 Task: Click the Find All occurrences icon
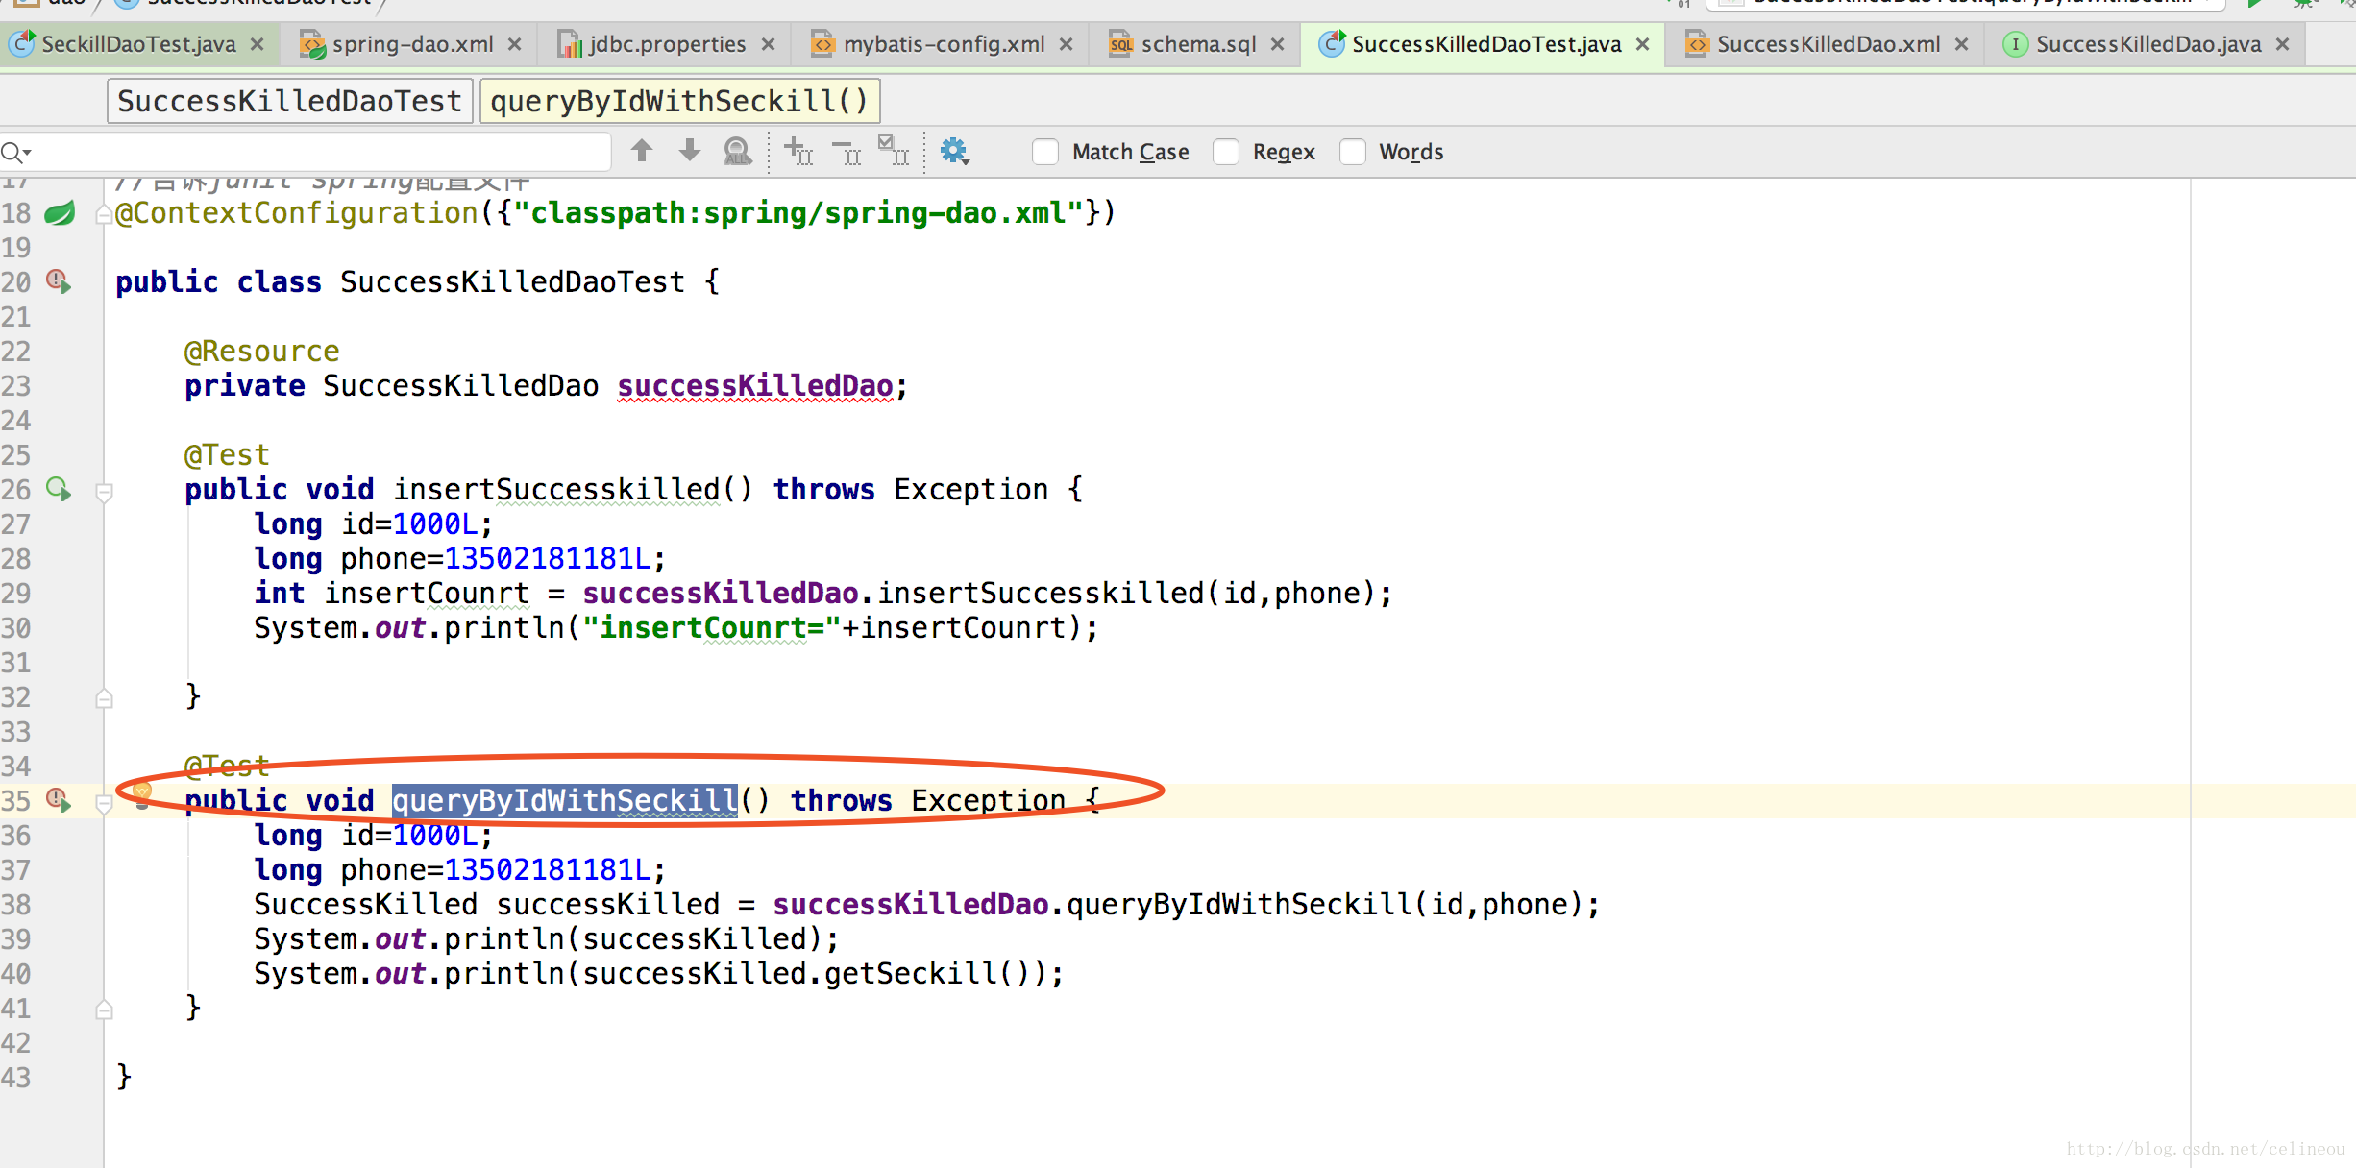737,151
